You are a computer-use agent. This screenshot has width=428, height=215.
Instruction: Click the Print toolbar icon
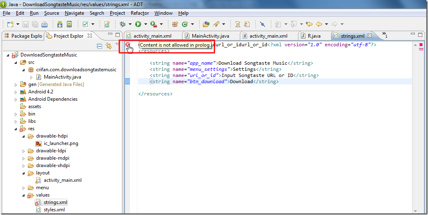(x=45, y=24)
